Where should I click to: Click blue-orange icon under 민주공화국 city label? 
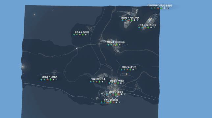pyautogui.click(x=158, y=8)
